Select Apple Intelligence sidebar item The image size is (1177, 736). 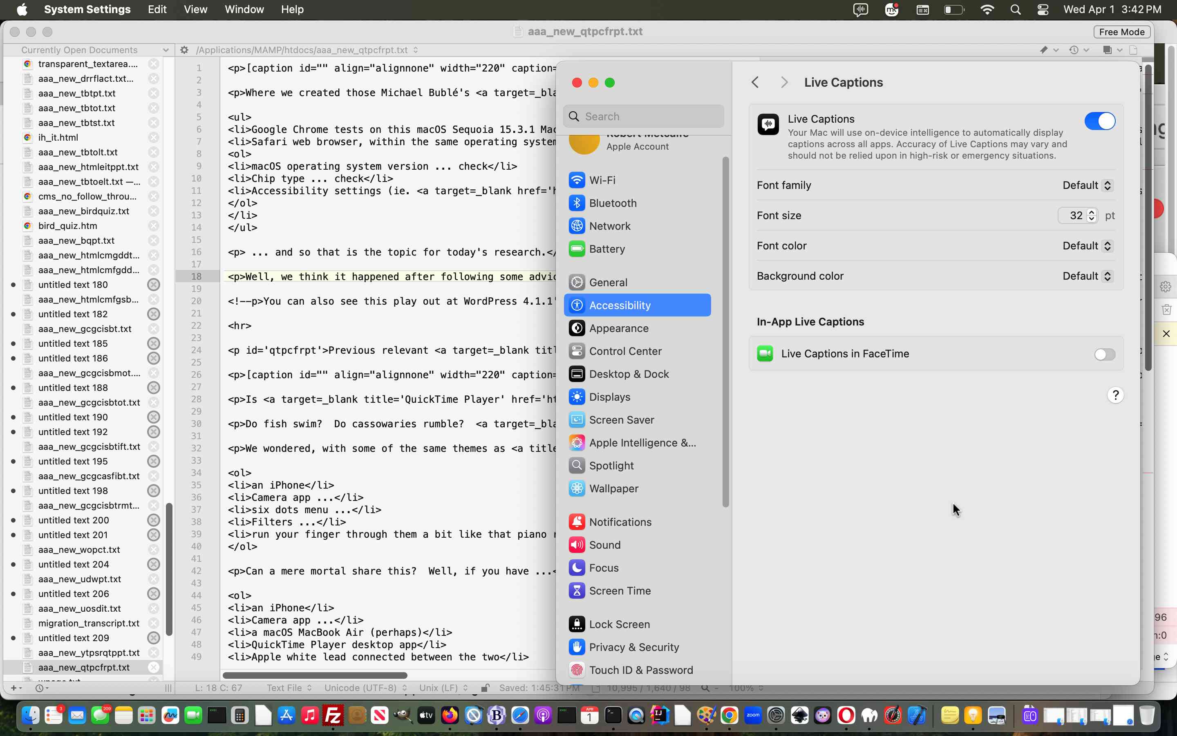click(642, 442)
